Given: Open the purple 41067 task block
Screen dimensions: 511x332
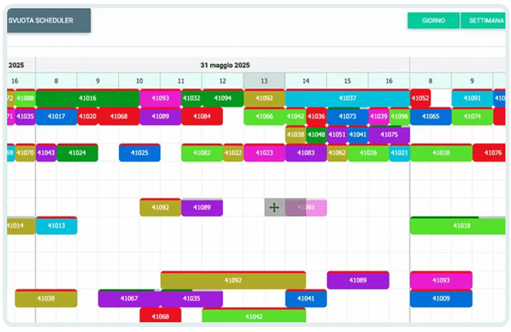Looking at the screenshot, I should point(129,299).
